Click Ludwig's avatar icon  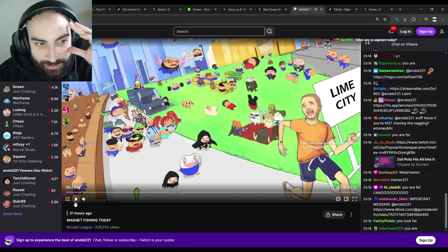(7, 112)
